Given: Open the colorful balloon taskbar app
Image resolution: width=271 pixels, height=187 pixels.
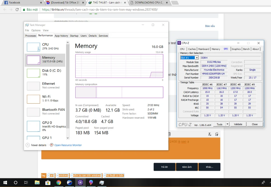Looking at the screenshot, I should 91,183.
